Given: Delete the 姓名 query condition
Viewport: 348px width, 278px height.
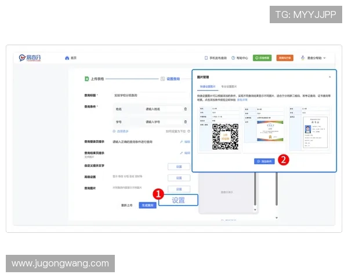Looking at the screenshot, I should tap(186, 109).
